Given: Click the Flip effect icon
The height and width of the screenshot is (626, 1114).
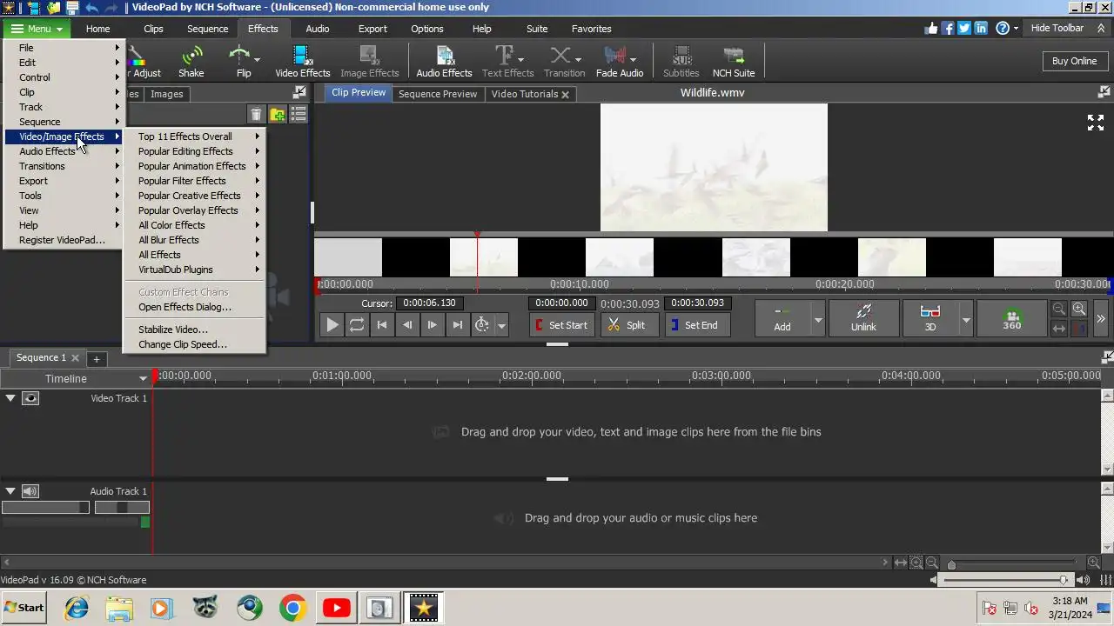Looking at the screenshot, I should (x=239, y=62).
